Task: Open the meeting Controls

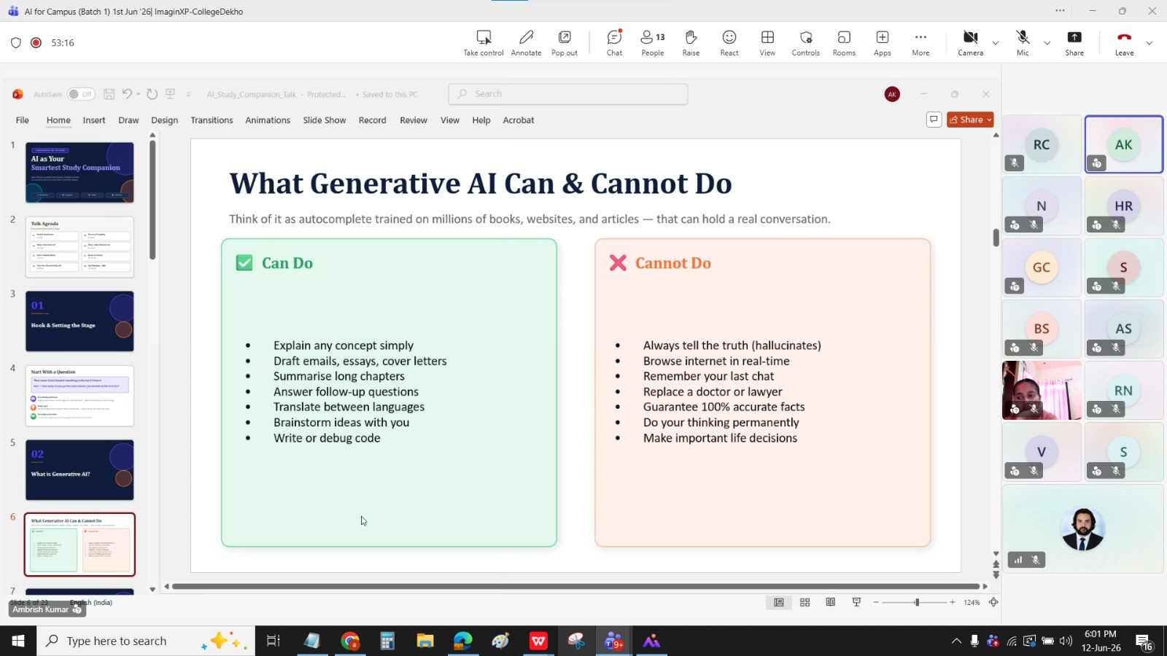Action: click(x=806, y=43)
